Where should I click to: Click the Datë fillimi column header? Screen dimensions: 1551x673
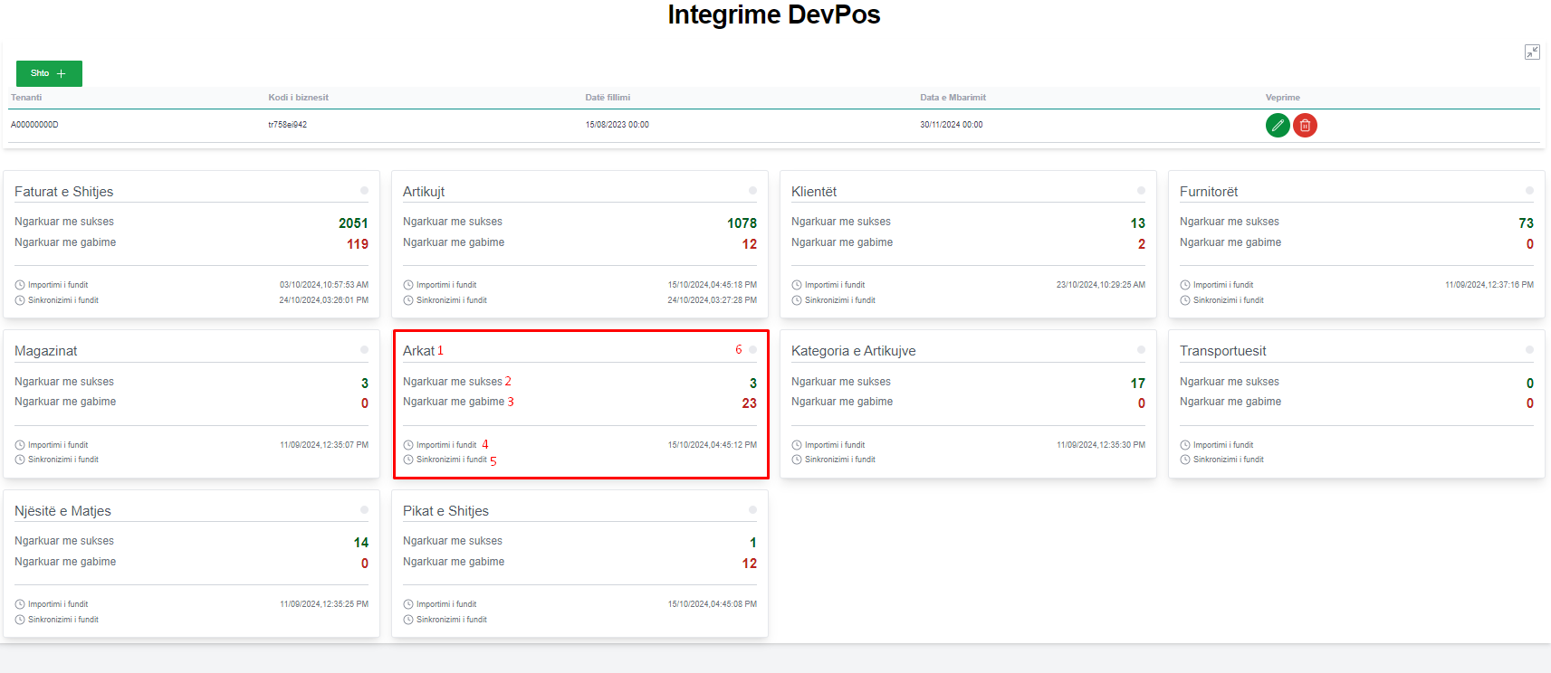(x=608, y=98)
